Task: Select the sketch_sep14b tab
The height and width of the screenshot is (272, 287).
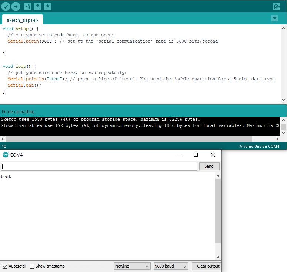Action: pos(22,20)
